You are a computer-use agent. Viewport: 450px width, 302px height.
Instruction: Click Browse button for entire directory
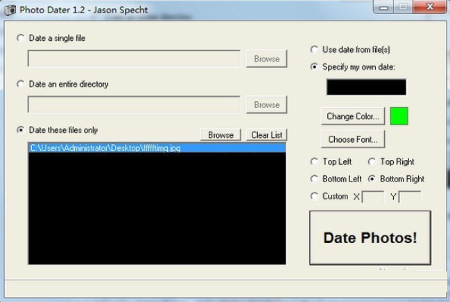pyautogui.click(x=267, y=105)
